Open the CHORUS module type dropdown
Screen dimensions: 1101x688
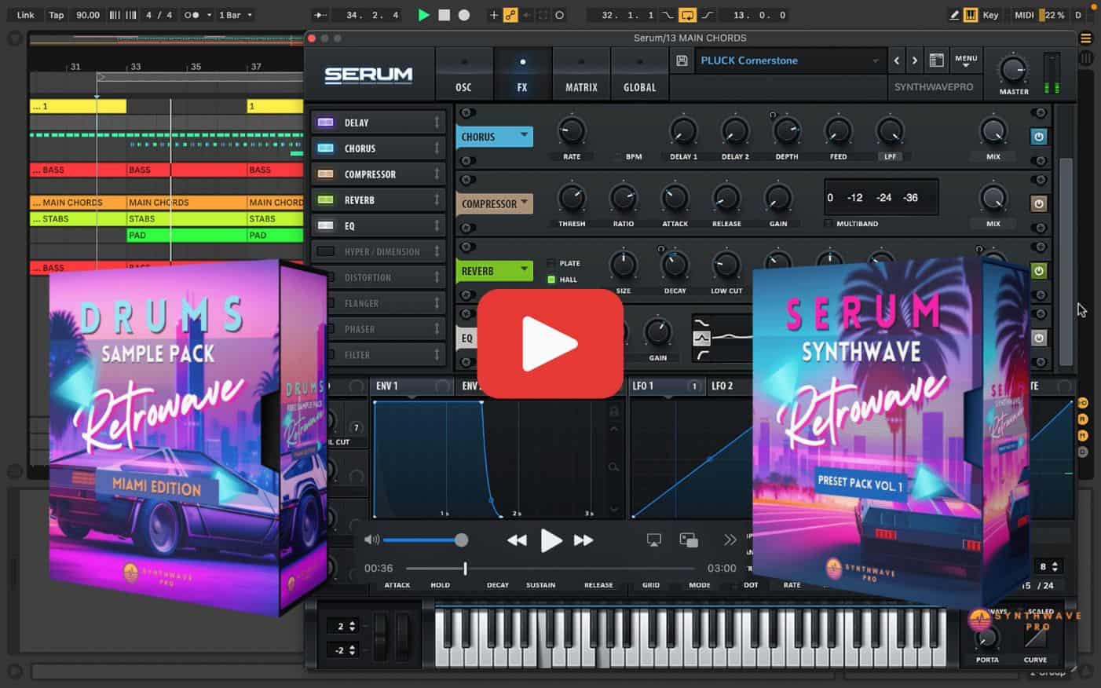coord(494,137)
